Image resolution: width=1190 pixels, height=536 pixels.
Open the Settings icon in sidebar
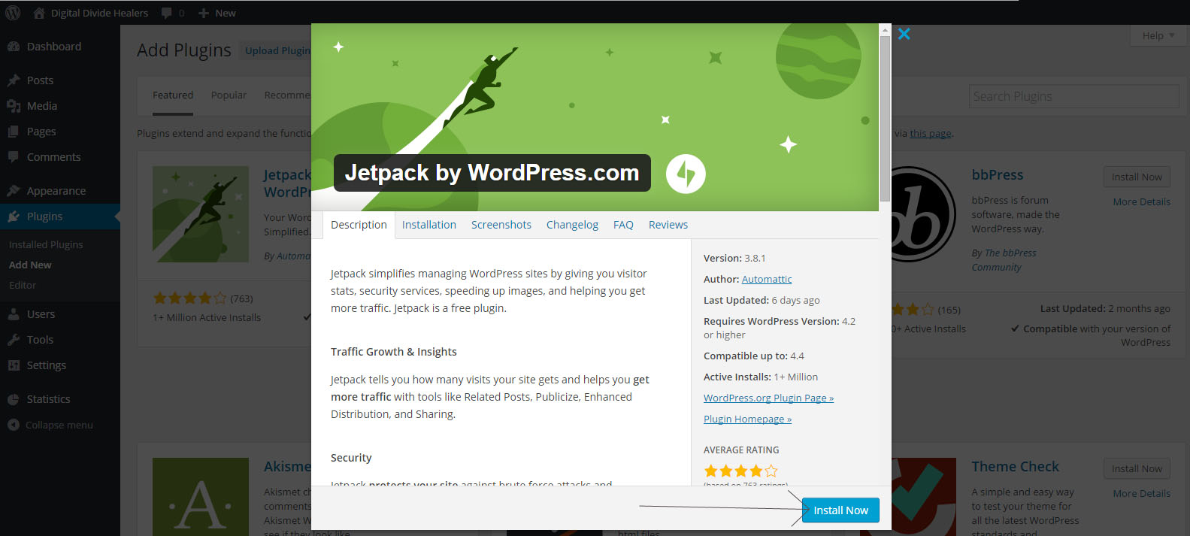[x=14, y=365]
